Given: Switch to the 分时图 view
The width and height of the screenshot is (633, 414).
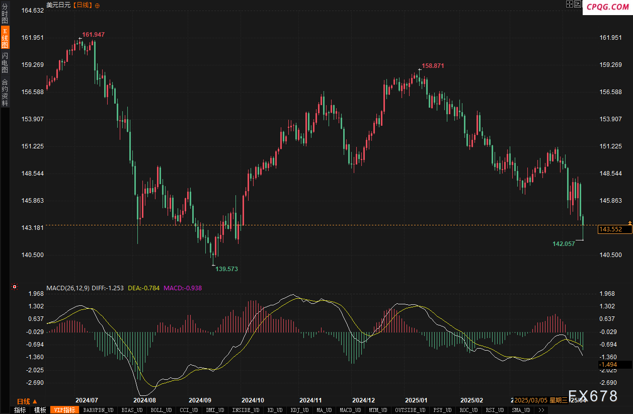Looking at the screenshot, I should click(5, 14).
